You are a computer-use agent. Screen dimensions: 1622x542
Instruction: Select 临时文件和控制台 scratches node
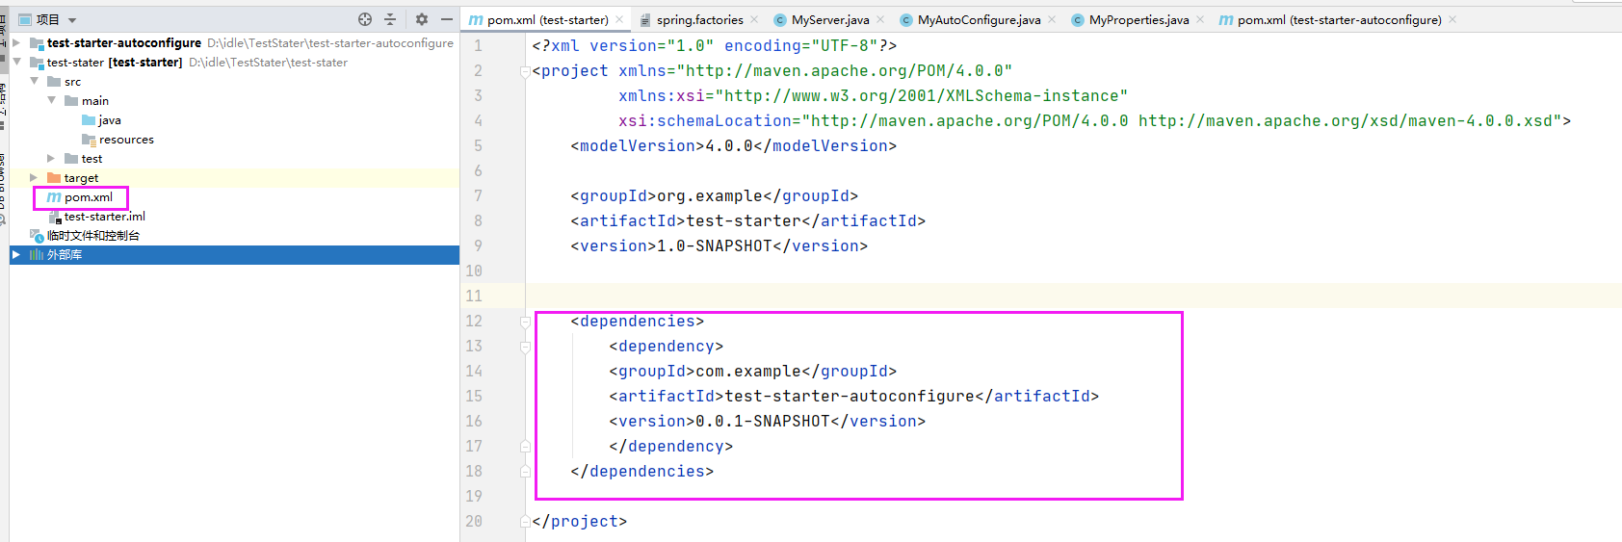click(x=93, y=236)
